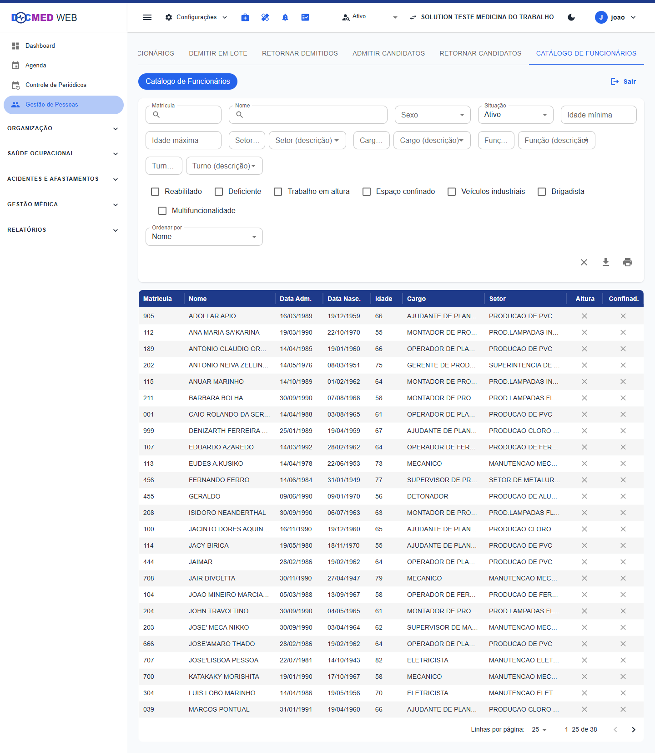655x753 pixels.
Task: Click the Sair button
Action: [623, 81]
